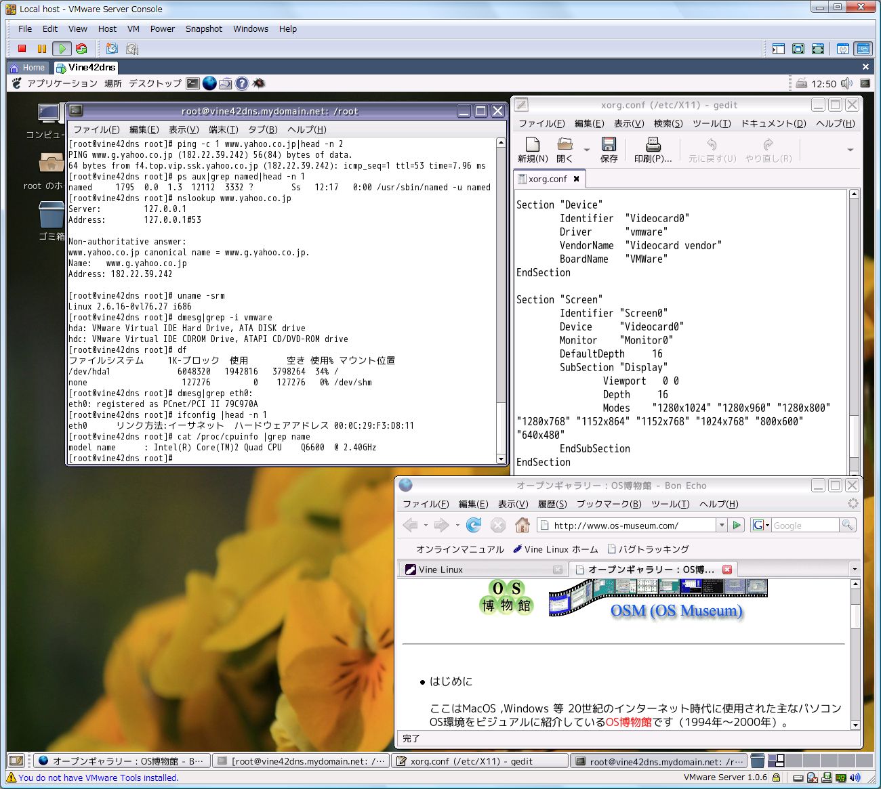The width and height of the screenshot is (881, 789).
Task: Open the browser back history dropdown arrow
Action: pyautogui.click(x=426, y=525)
